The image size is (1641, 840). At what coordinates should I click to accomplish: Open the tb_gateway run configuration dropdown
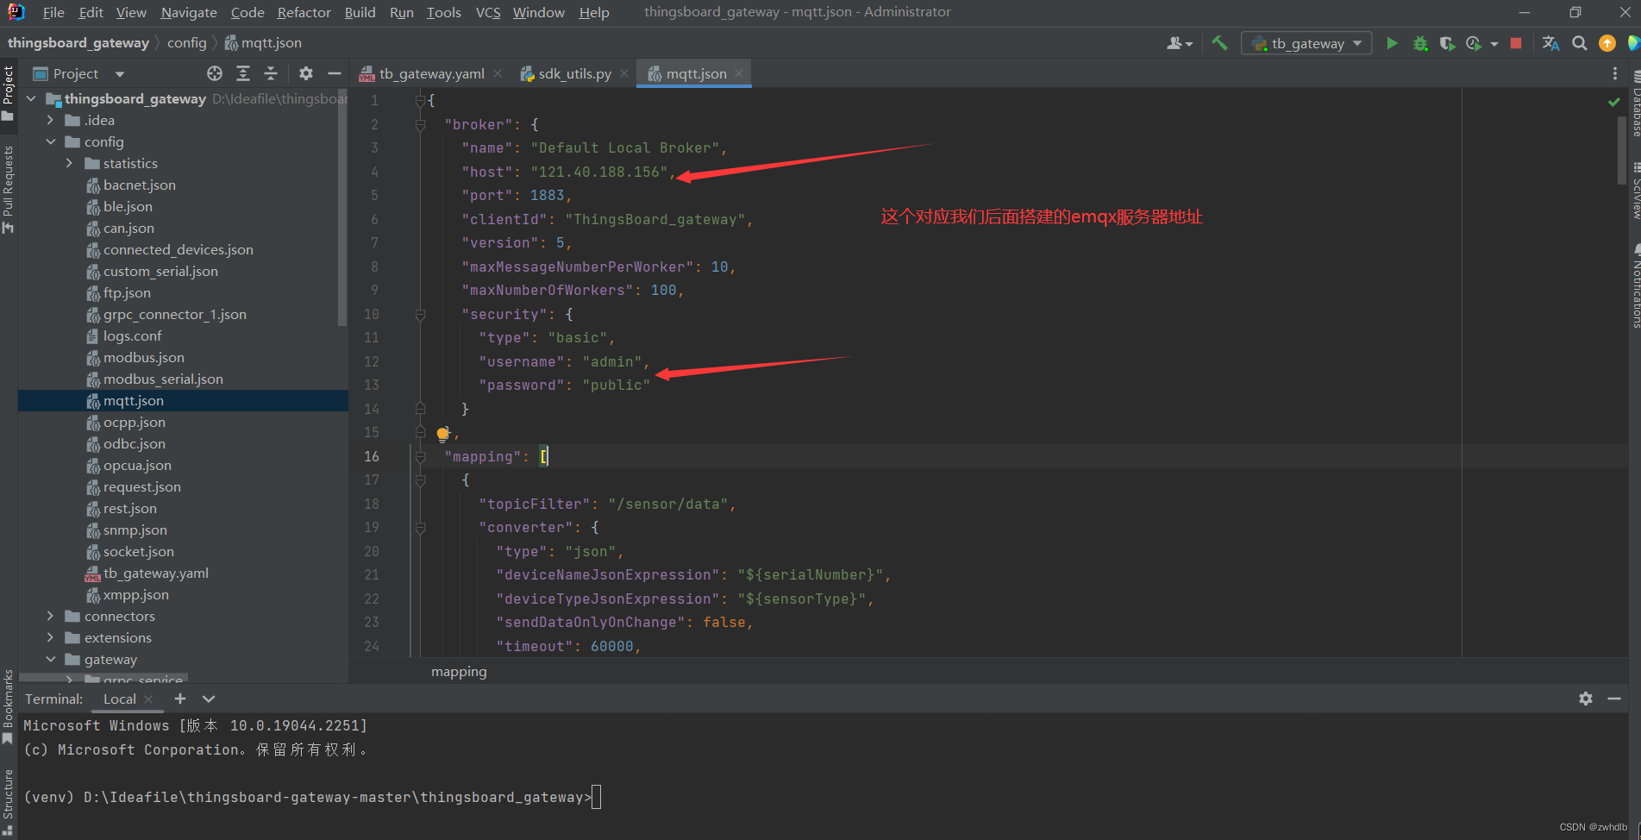(x=1306, y=43)
